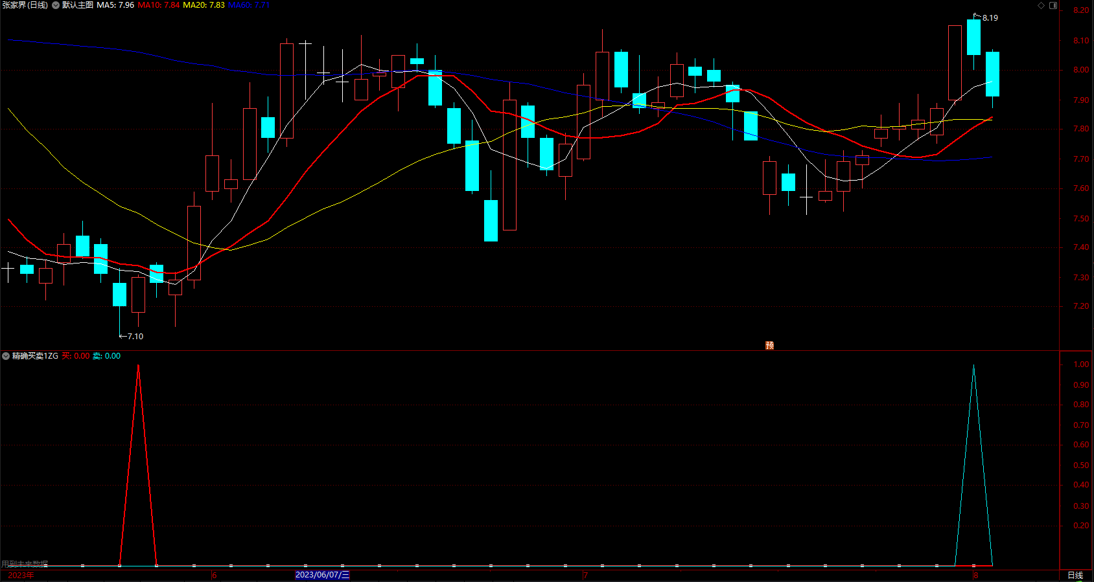The image size is (1094, 582).
Task: Click the 预 forecast marker icon
Action: point(769,345)
